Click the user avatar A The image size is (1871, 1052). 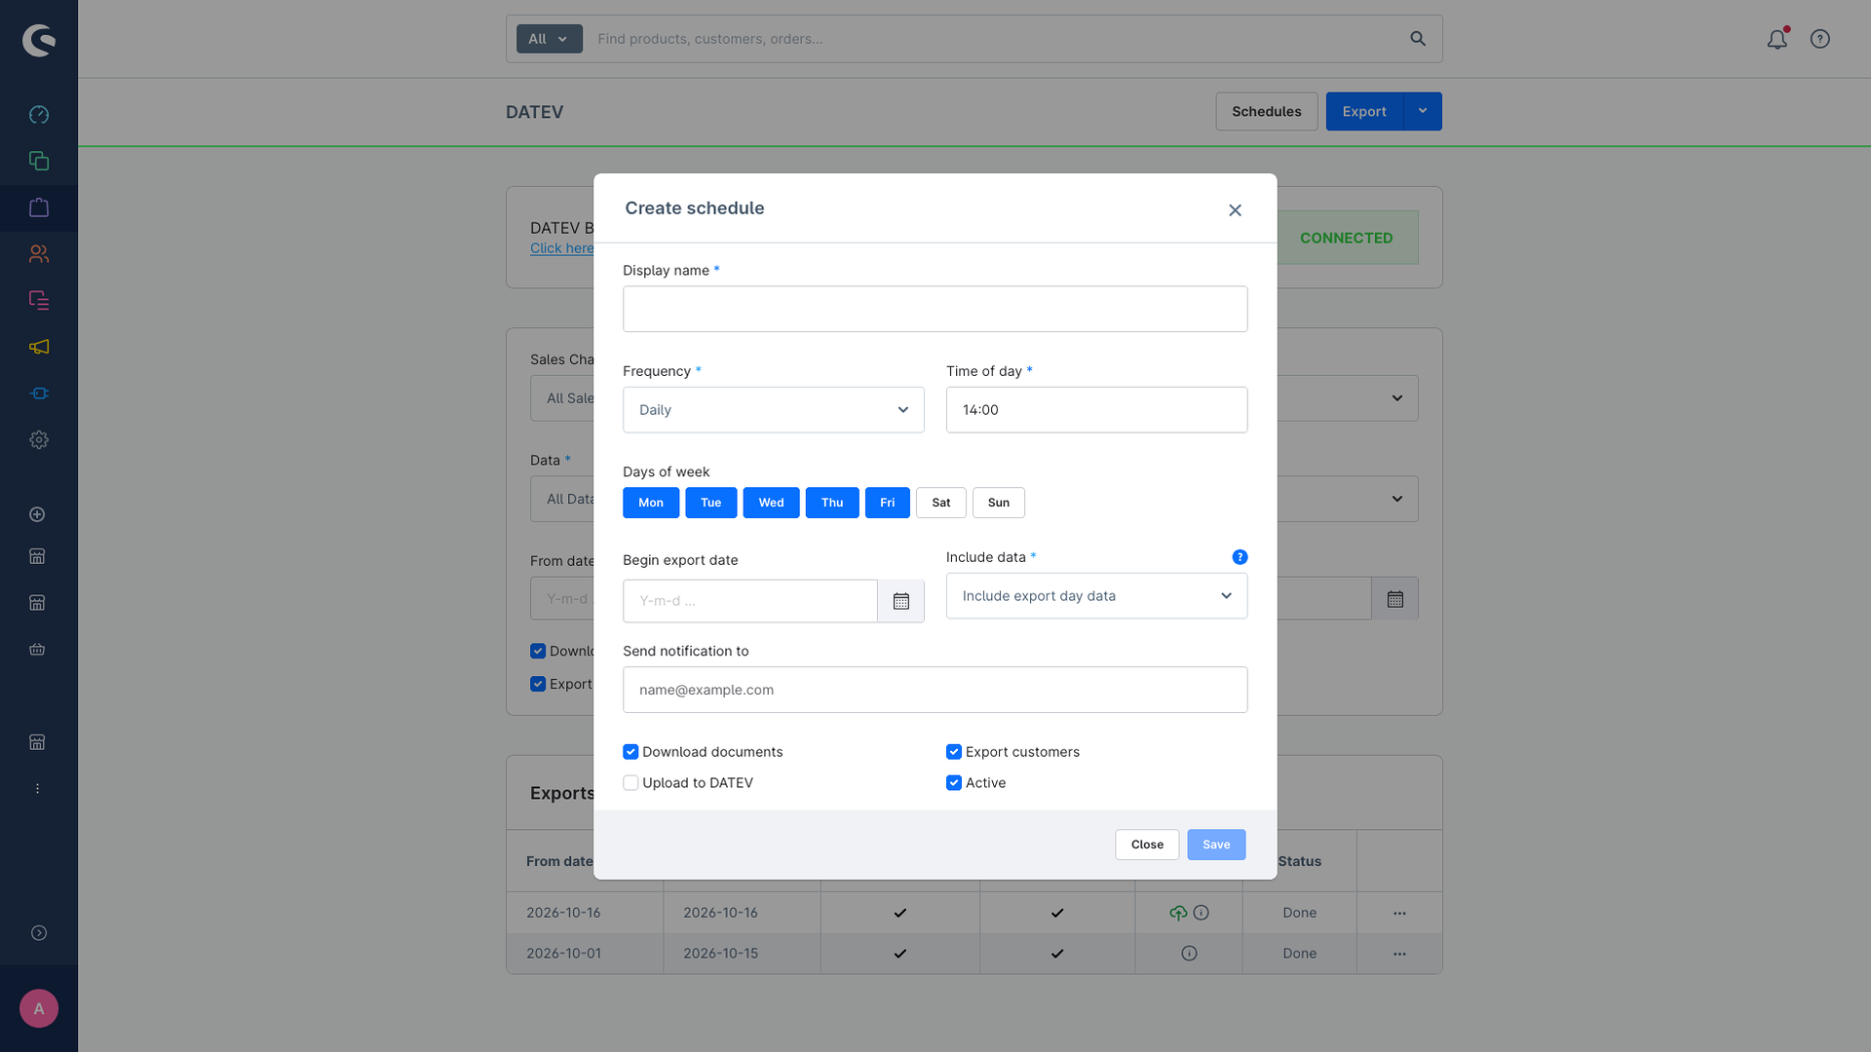pyautogui.click(x=39, y=1009)
